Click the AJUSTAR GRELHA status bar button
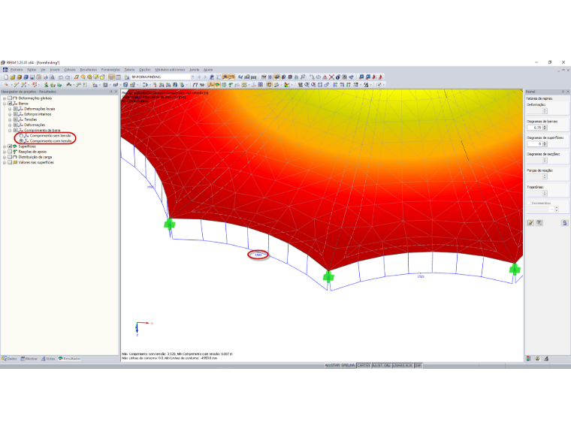Image resolution: width=571 pixels, height=428 pixels. coord(340,366)
